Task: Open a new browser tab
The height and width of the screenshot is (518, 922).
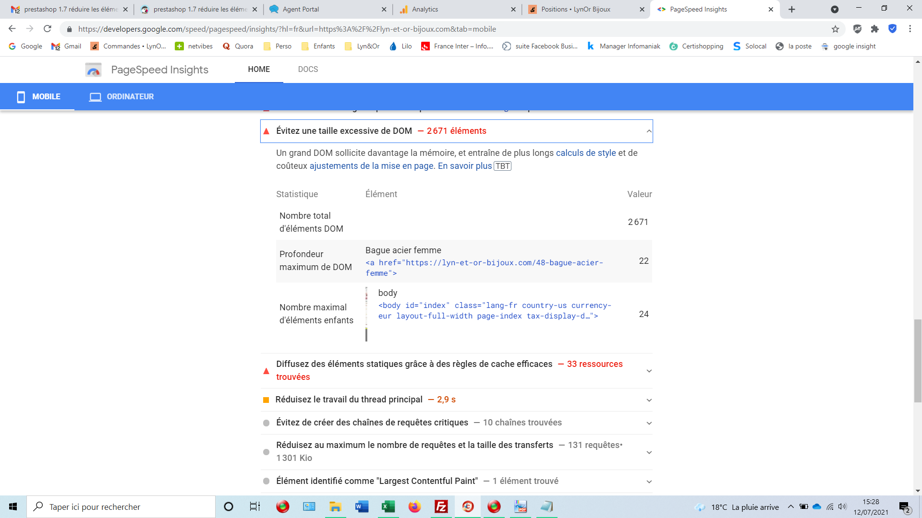Action: point(792,9)
